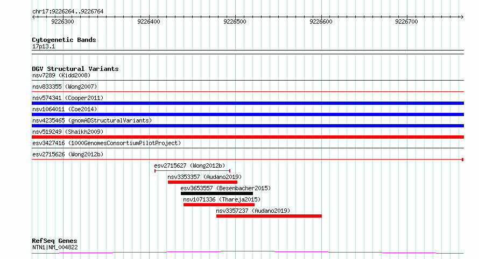Screen dimensions: 479x259
Task: Click the esv3653557 black bar
Action: (217, 193)
